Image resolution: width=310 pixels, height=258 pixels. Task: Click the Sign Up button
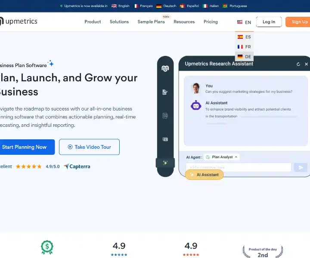coord(298,21)
